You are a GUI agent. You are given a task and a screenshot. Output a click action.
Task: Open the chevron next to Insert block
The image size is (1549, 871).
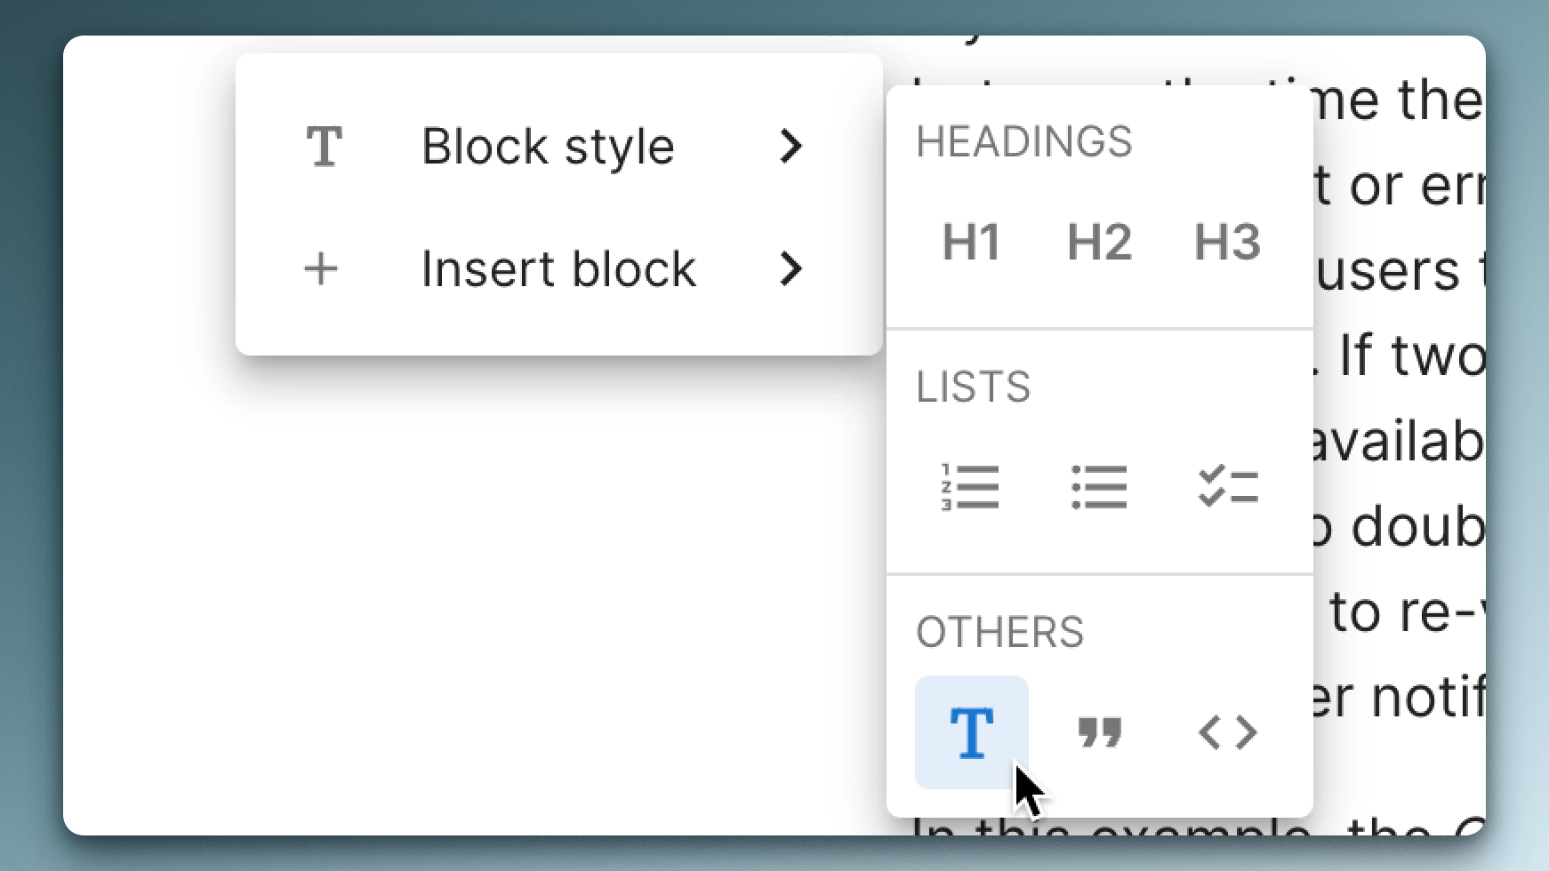tap(792, 268)
